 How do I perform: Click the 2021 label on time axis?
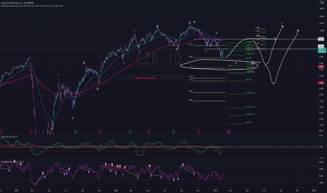pos(116,191)
